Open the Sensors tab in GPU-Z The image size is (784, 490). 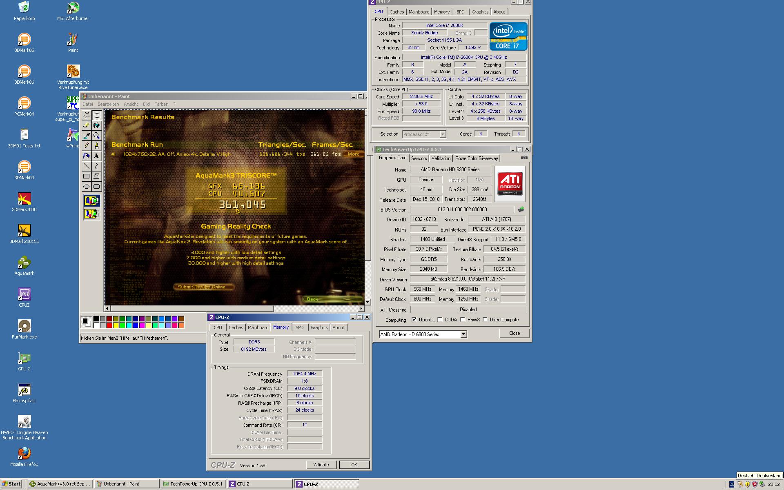[419, 158]
